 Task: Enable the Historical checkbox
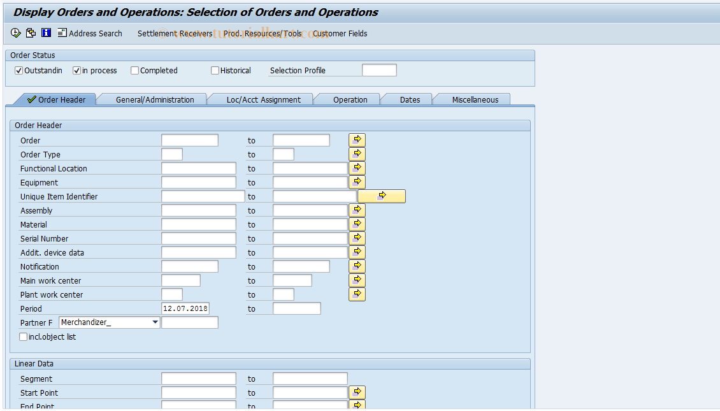215,70
